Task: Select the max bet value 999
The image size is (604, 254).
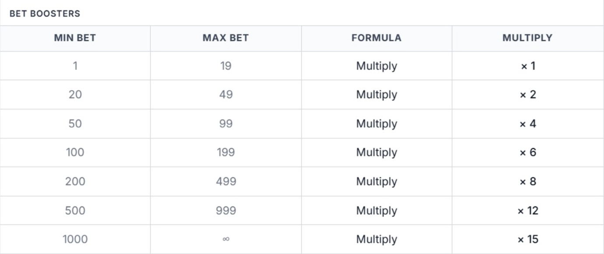Action: (x=226, y=211)
